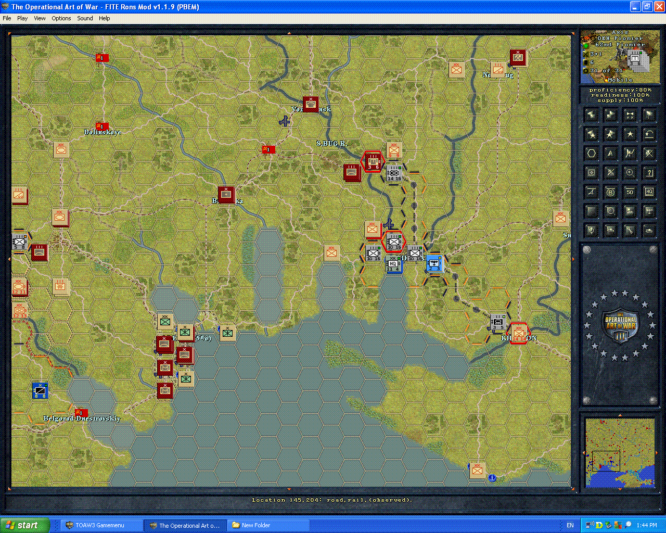Select the German HQ unit counter

point(393,264)
